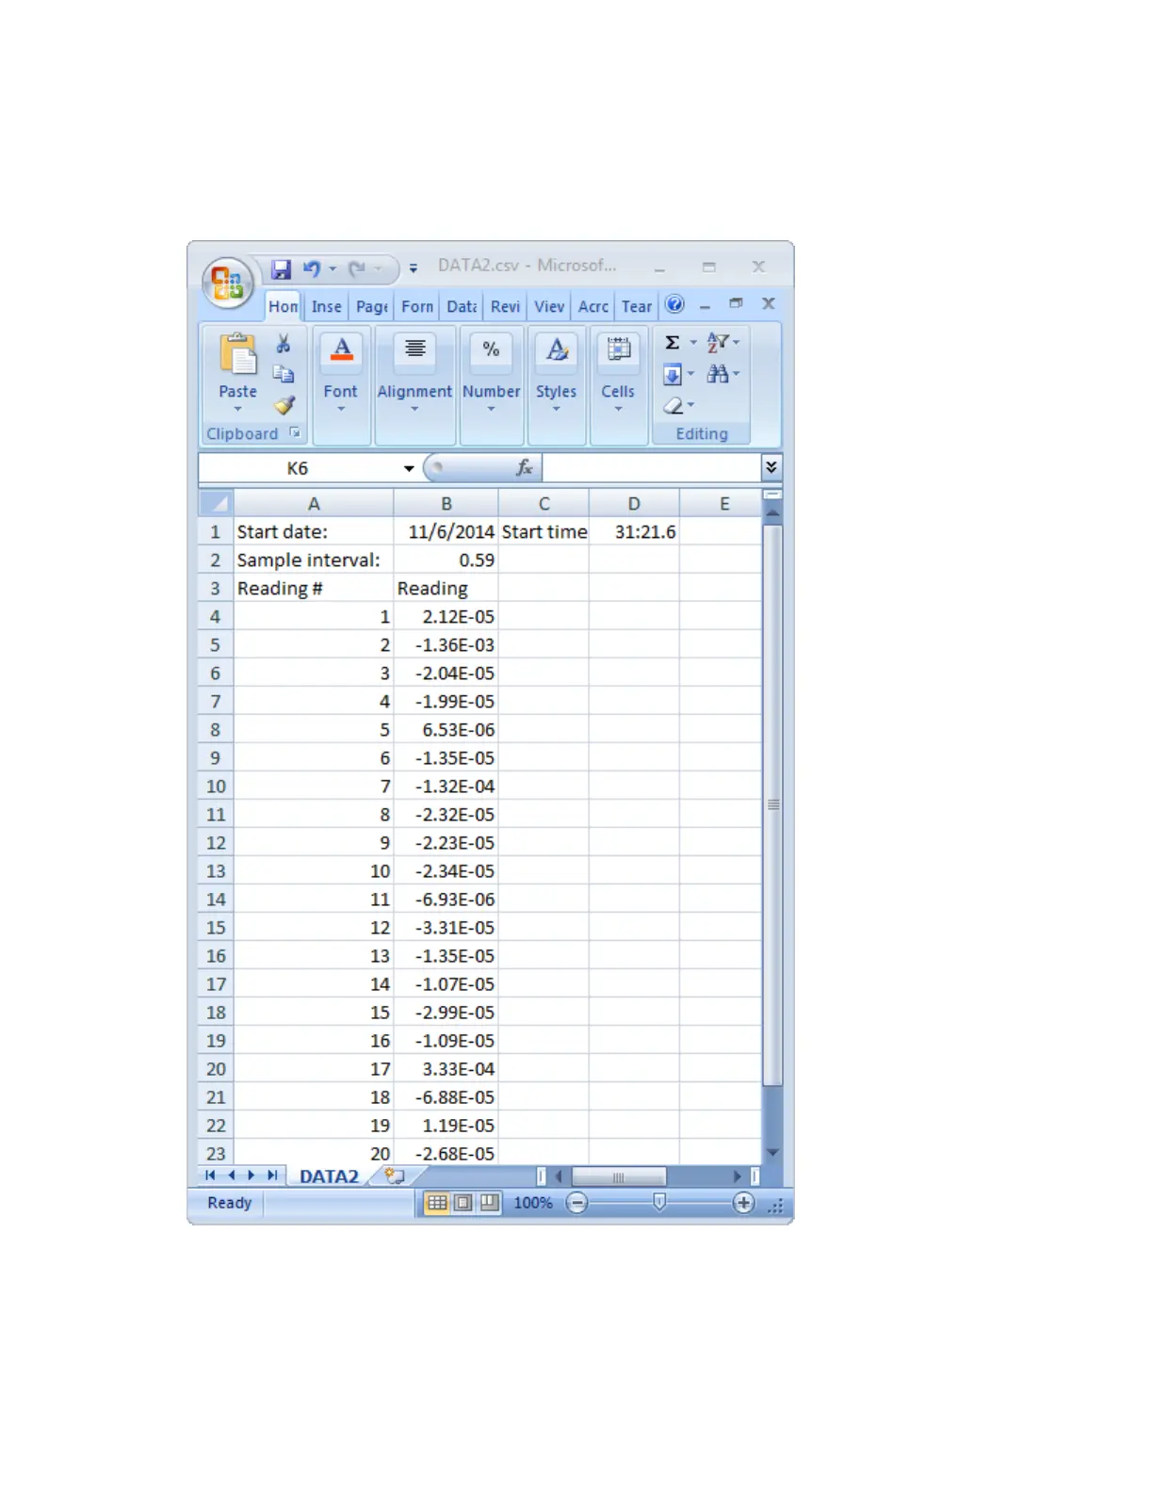Viewport: 1153px width, 1492px height.
Task: Save the workbook with floppy icon
Action: pyautogui.click(x=281, y=269)
